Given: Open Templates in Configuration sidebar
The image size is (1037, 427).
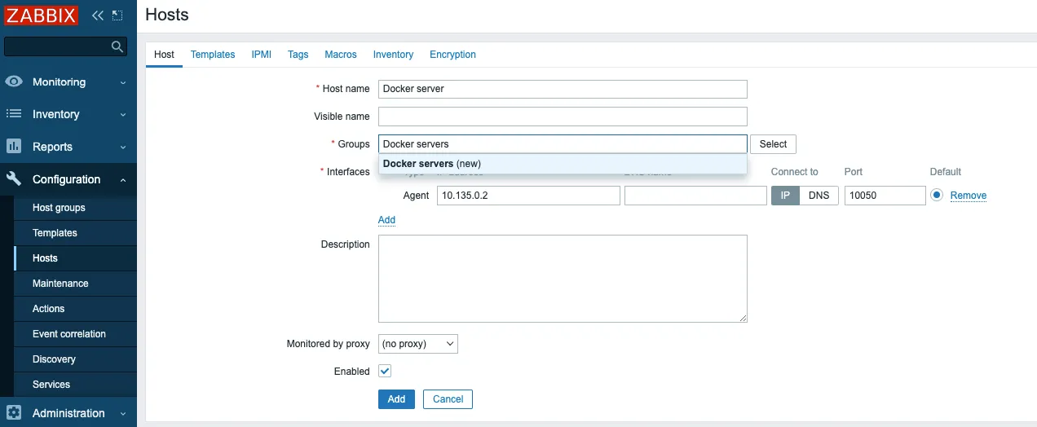Looking at the screenshot, I should pyautogui.click(x=75, y=233).
